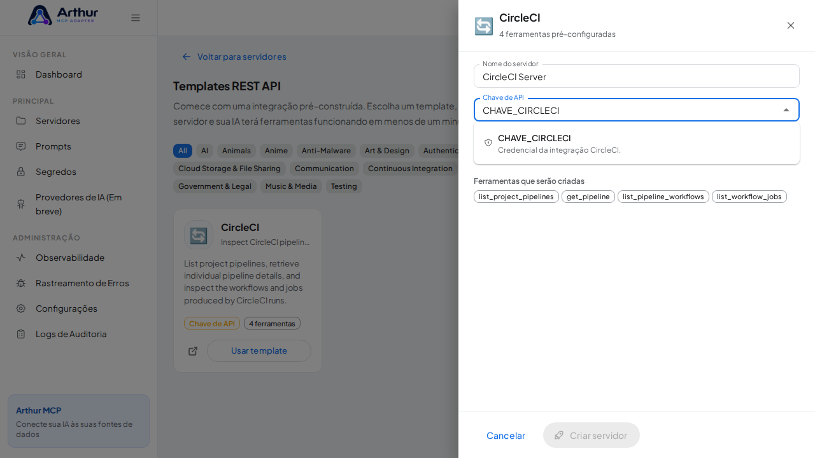815x458 pixels.
Task: Toggle the sidebar hamburger menu
Action: [x=136, y=18]
